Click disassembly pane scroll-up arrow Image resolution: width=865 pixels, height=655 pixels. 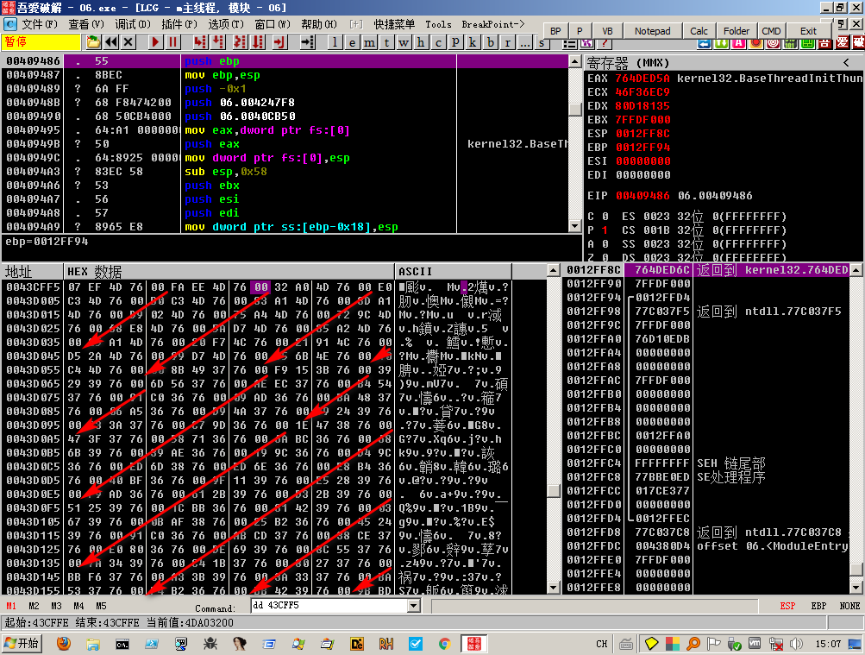pyautogui.click(x=575, y=61)
